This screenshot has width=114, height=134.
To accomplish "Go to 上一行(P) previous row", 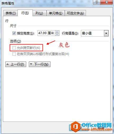I will click(x=16, y=64).
